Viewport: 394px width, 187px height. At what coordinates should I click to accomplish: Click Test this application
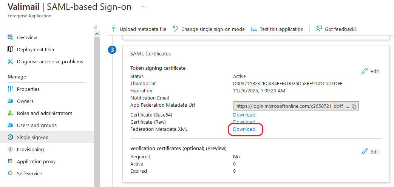click(281, 29)
